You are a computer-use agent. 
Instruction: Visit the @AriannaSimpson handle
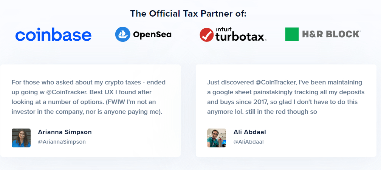click(x=62, y=142)
